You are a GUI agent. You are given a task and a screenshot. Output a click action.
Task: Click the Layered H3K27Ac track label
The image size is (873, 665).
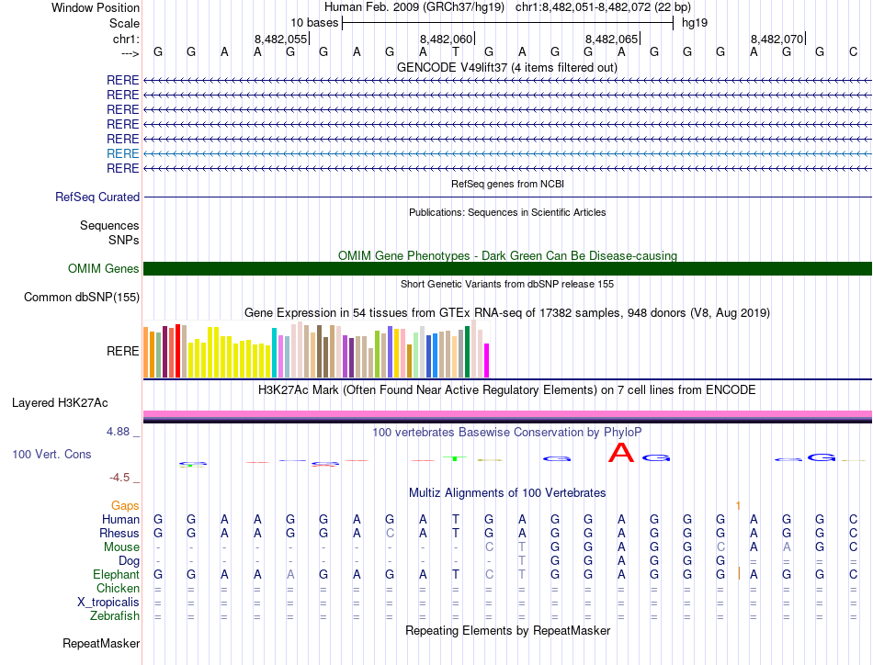[x=60, y=402]
